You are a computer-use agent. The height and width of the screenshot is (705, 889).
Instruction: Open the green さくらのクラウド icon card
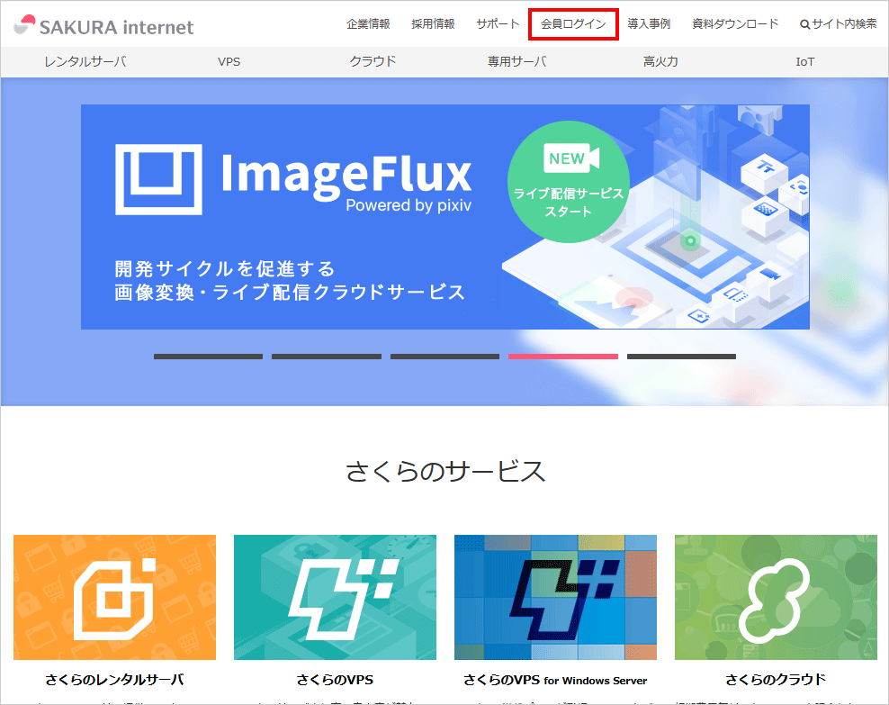pyautogui.click(x=776, y=597)
